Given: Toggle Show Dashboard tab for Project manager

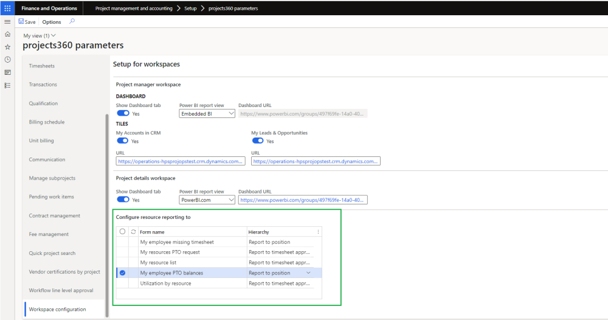Looking at the screenshot, I should (x=123, y=113).
